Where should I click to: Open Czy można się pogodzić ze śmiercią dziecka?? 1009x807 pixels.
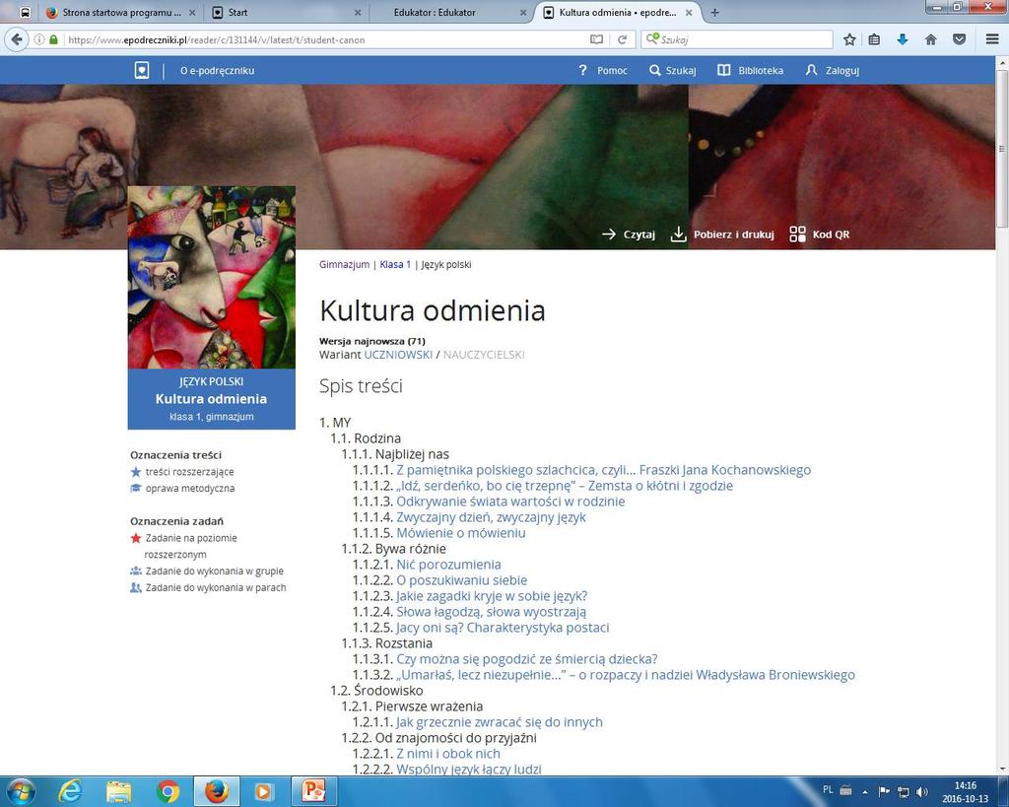(526, 659)
